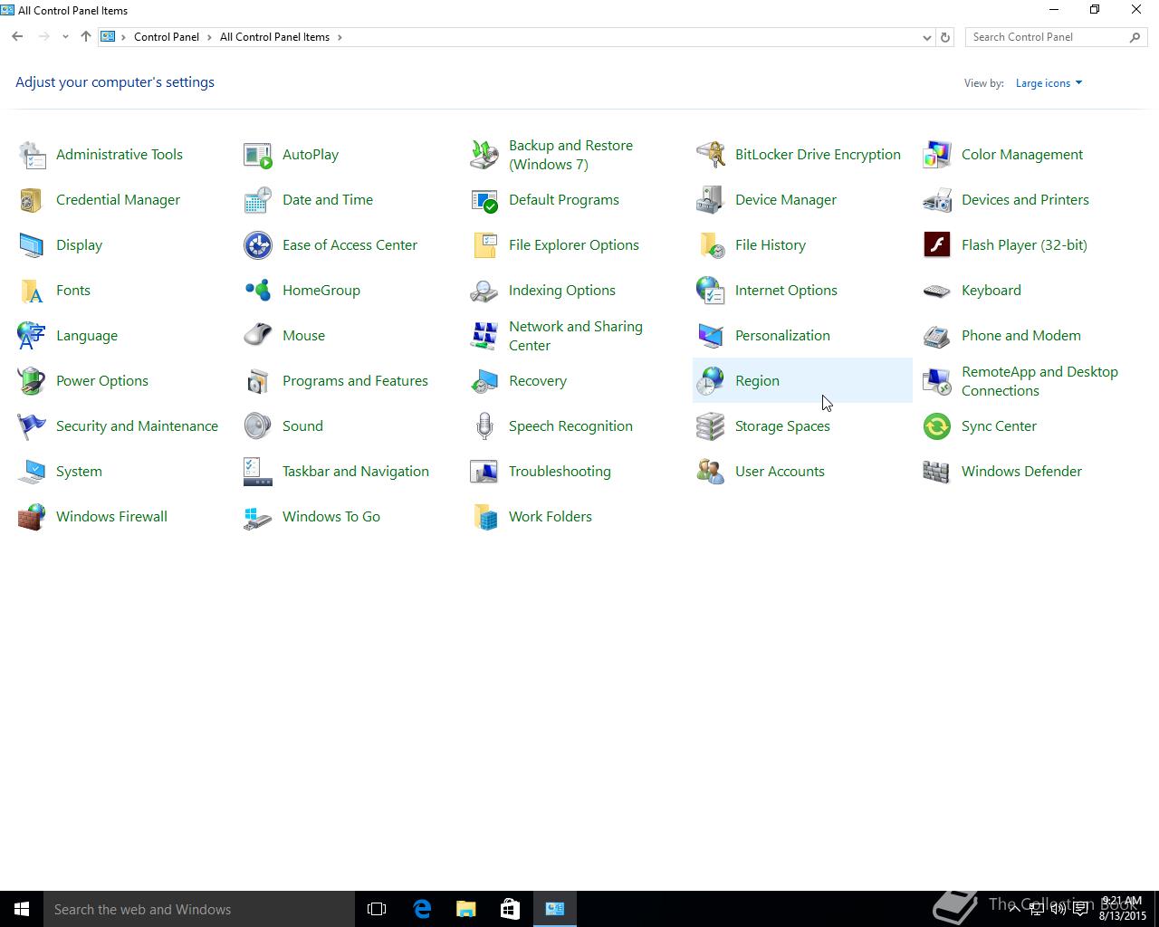Expand chevron after All Control Panel Items
1159x927 pixels.
coord(340,37)
